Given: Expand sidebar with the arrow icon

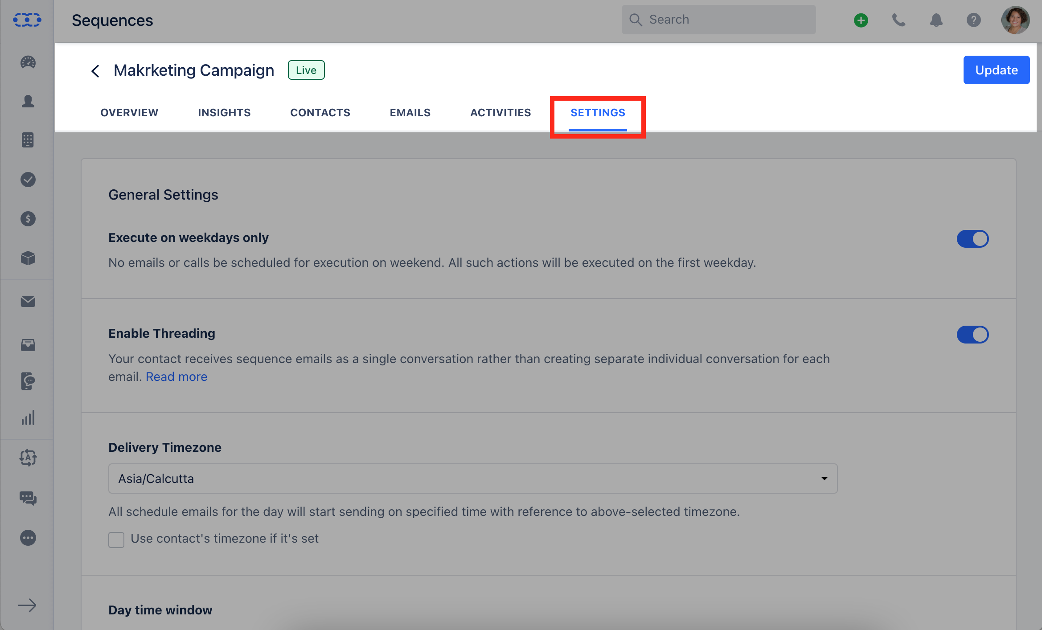Looking at the screenshot, I should point(27,605).
